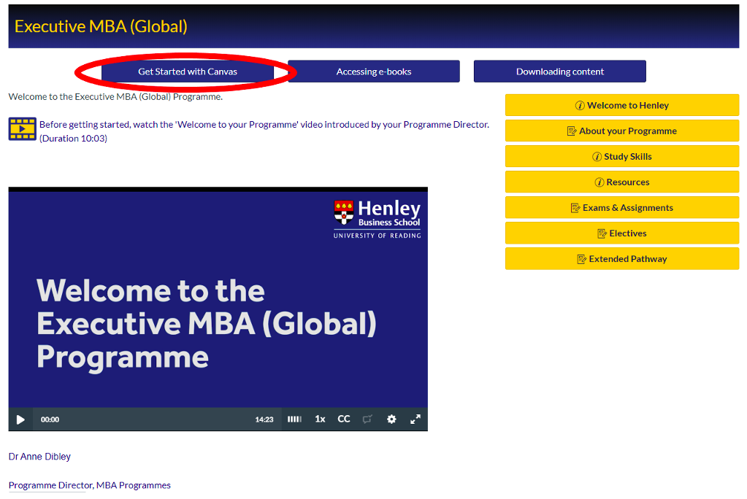Image resolution: width=747 pixels, height=499 pixels.
Task: Click the (Duration 10:03) text
Action: coord(73,138)
